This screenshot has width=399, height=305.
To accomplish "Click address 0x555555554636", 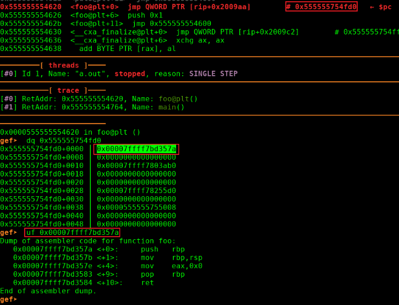I will coord(31,41).
